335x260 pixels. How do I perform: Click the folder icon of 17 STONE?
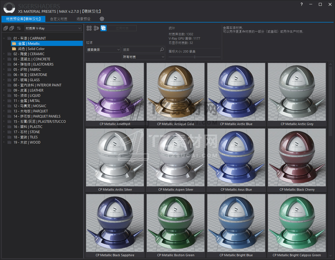[x=9, y=132]
